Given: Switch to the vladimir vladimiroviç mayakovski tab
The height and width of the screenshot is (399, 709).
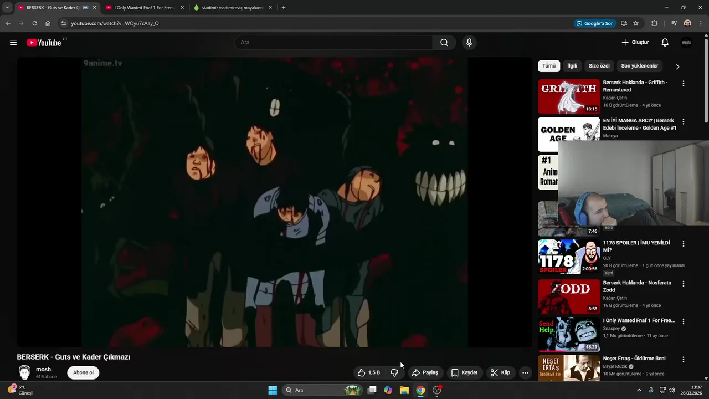Looking at the screenshot, I should [233, 8].
